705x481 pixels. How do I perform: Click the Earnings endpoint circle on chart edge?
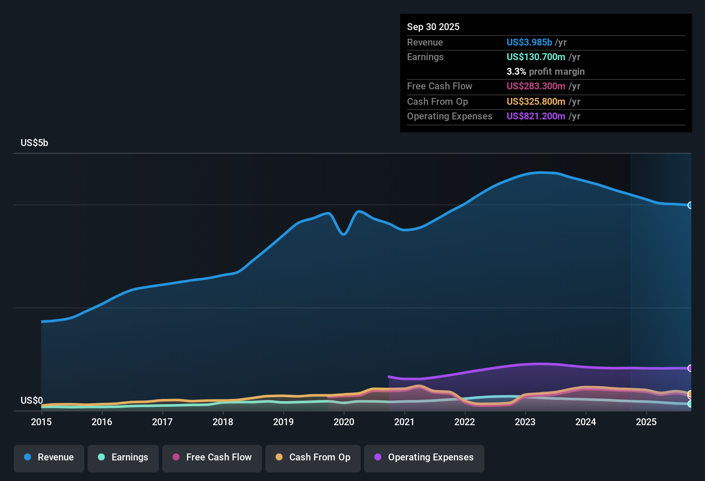tap(690, 404)
